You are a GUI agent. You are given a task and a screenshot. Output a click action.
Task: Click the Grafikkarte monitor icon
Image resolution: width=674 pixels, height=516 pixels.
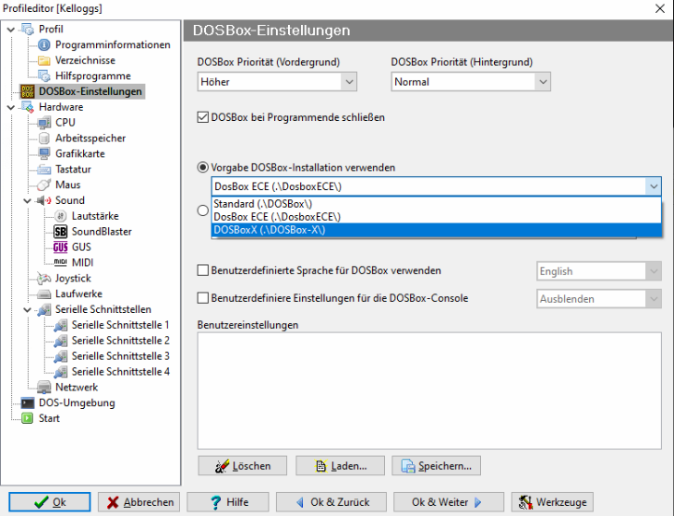click(44, 154)
